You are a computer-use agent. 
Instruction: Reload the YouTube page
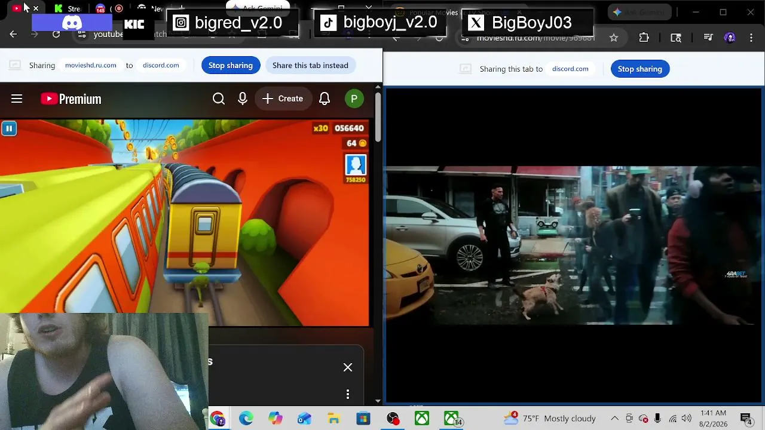[56, 34]
